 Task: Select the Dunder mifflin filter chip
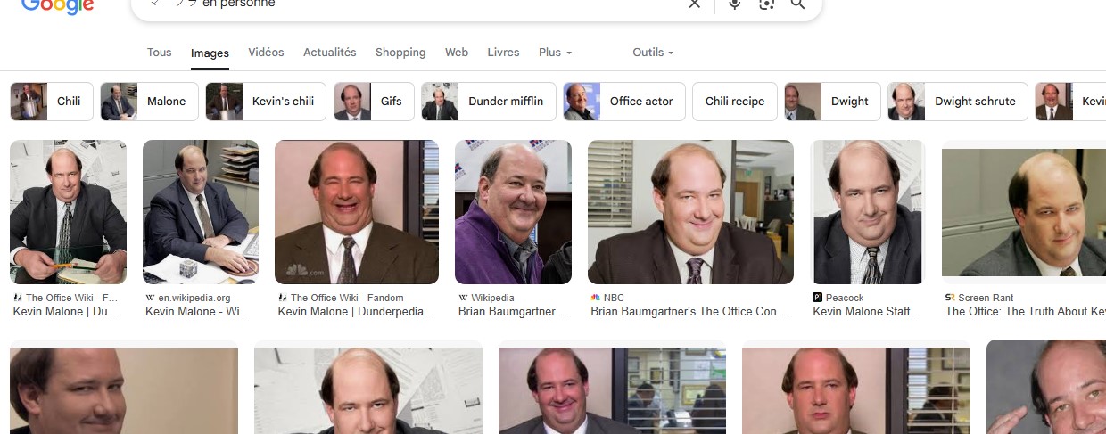(489, 102)
